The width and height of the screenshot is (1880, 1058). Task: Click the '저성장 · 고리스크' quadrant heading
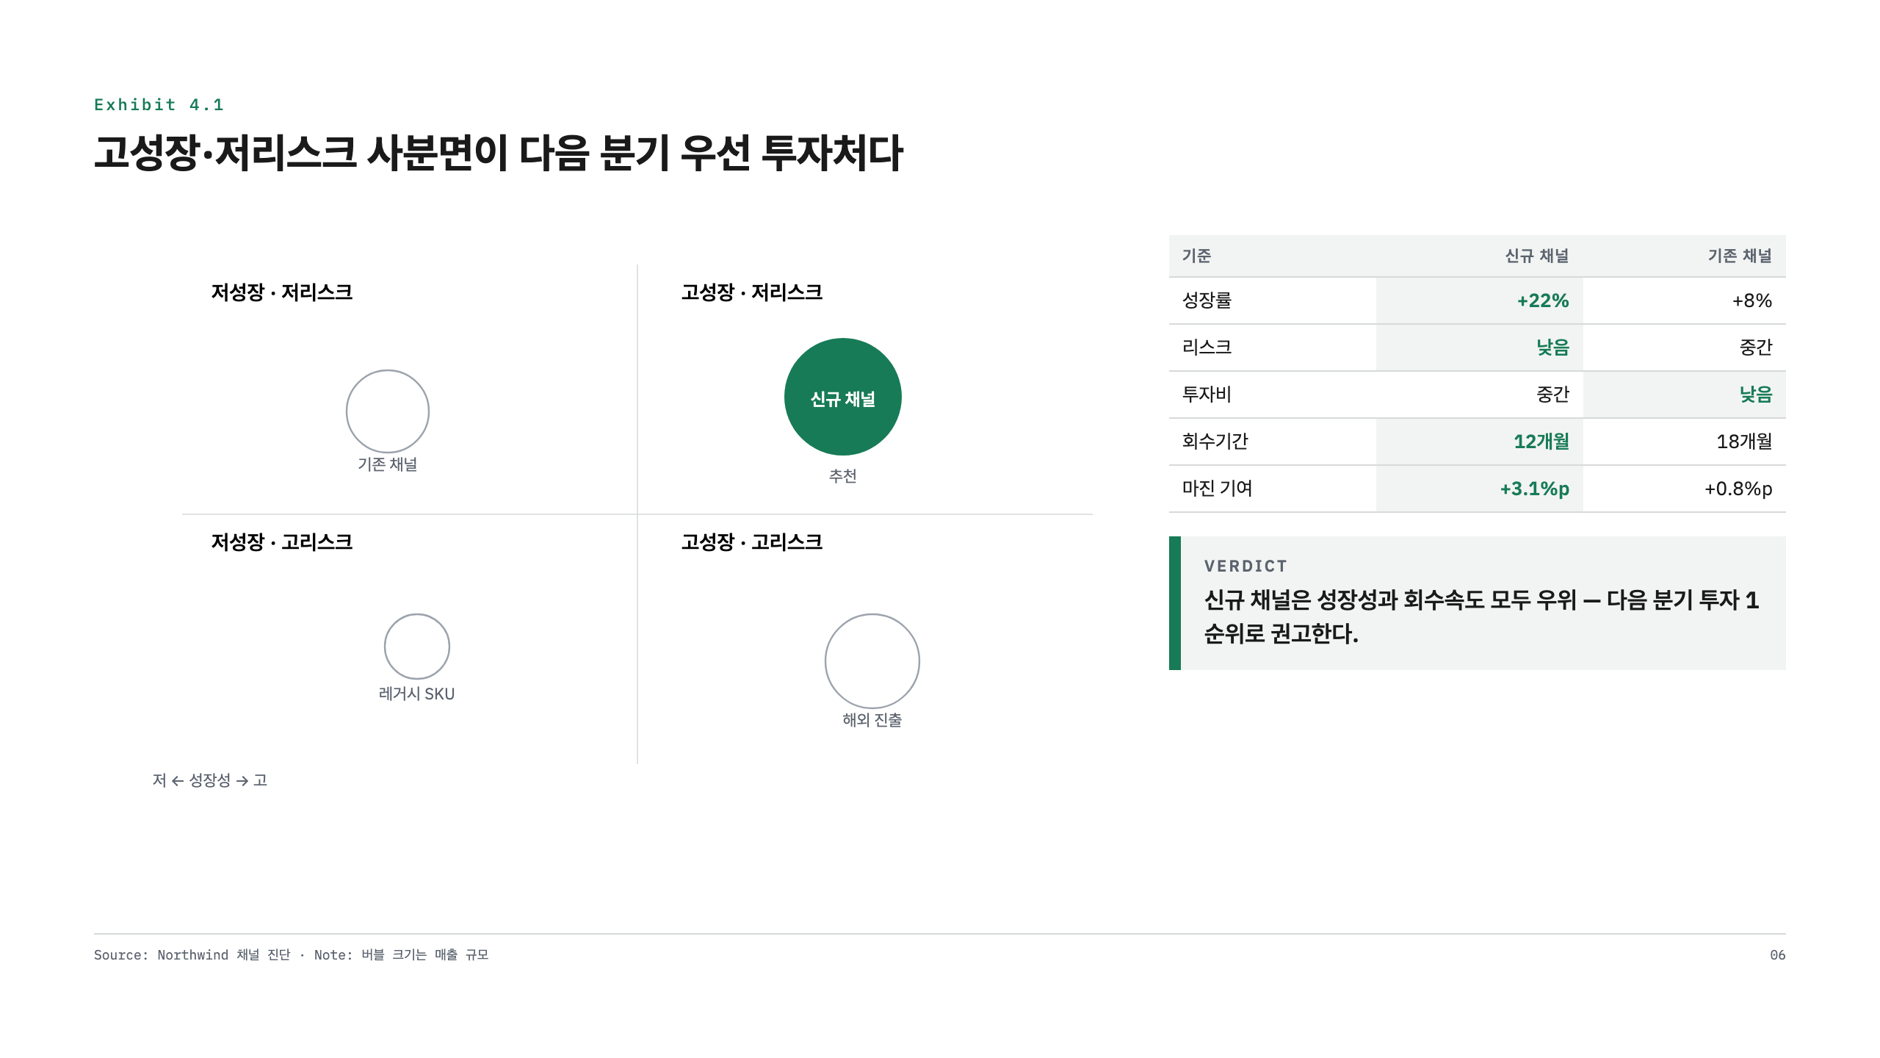pyautogui.click(x=282, y=542)
